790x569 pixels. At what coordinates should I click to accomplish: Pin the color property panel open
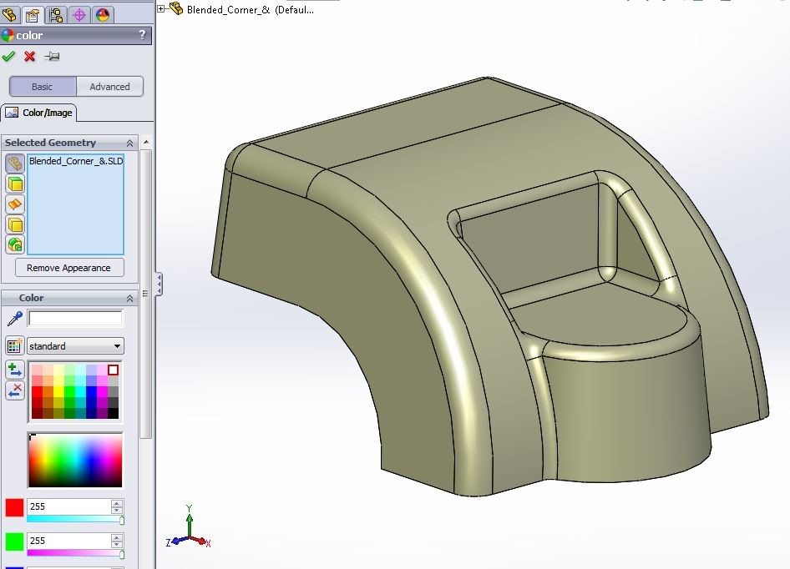coord(52,56)
